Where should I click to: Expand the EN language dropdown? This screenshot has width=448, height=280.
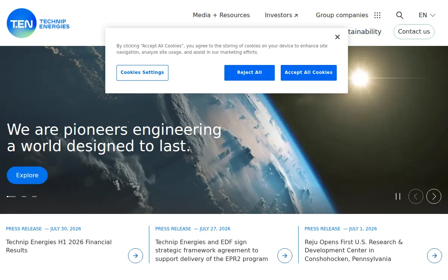(x=427, y=15)
